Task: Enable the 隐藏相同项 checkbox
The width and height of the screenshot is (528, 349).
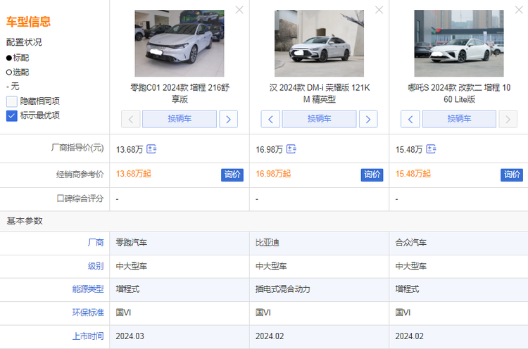Action: pyautogui.click(x=12, y=101)
